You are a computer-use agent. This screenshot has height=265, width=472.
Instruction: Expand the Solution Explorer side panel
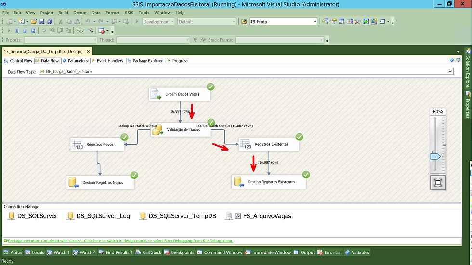pyautogui.click(x=468, y=68)
